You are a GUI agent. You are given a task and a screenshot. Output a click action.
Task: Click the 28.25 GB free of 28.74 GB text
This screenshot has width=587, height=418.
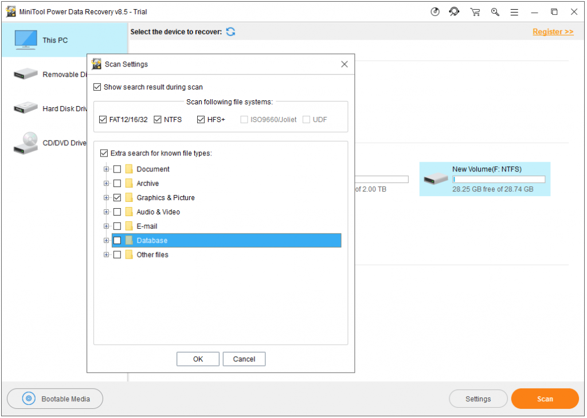(492, 189)
